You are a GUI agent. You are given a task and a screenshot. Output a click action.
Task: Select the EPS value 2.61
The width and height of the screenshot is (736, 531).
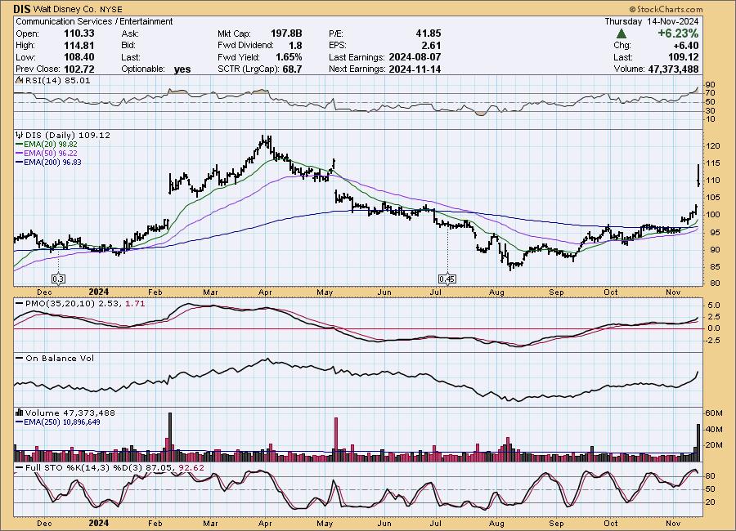click(431, 45)
